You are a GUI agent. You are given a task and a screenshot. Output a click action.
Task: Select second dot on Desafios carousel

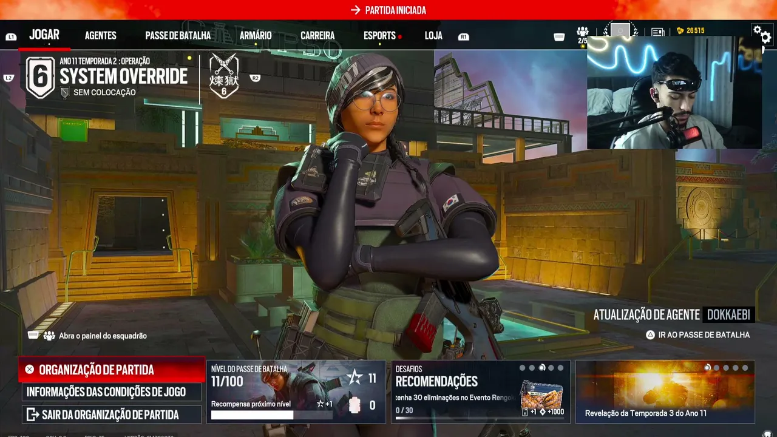click(x=532, y=368)
